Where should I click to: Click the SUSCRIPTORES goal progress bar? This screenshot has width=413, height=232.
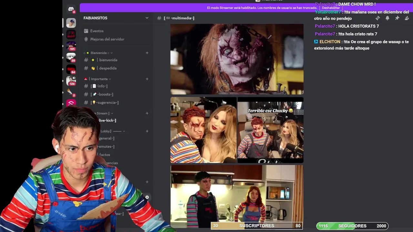pyautogui.click(x=257, y=226)
